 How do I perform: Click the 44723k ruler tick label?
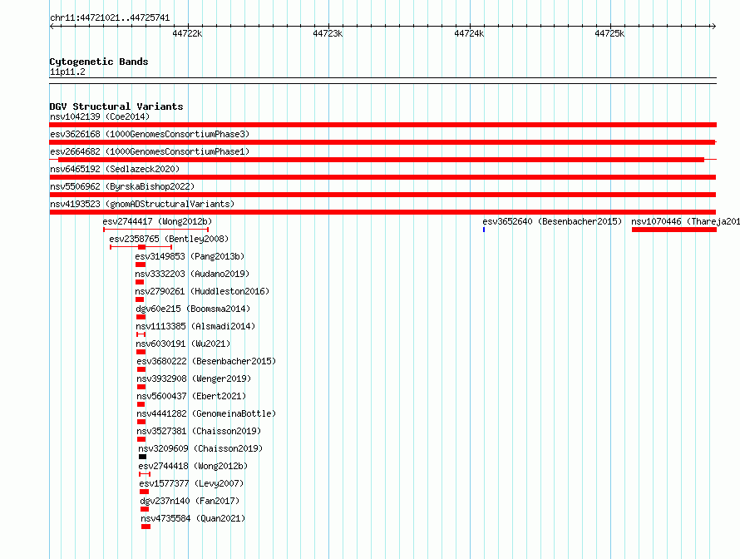pyautogui.click(x=328, y=33)
